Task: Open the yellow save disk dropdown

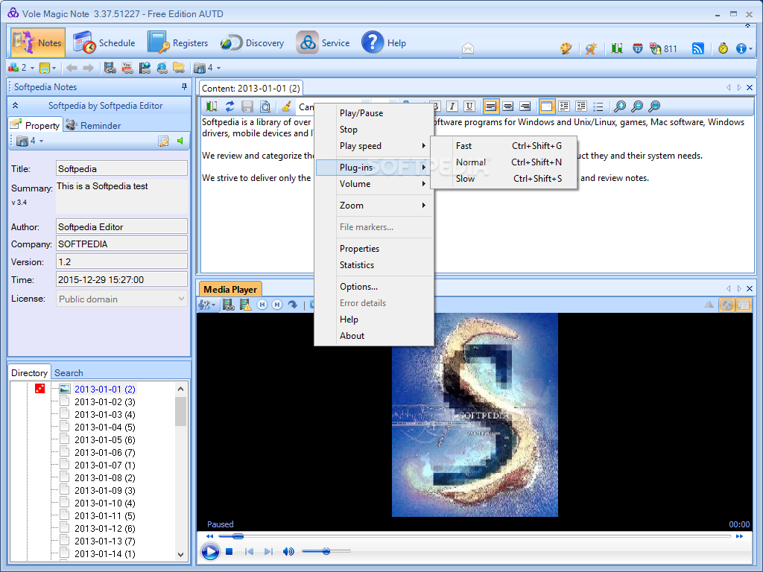Action: (x=48, y=68)
